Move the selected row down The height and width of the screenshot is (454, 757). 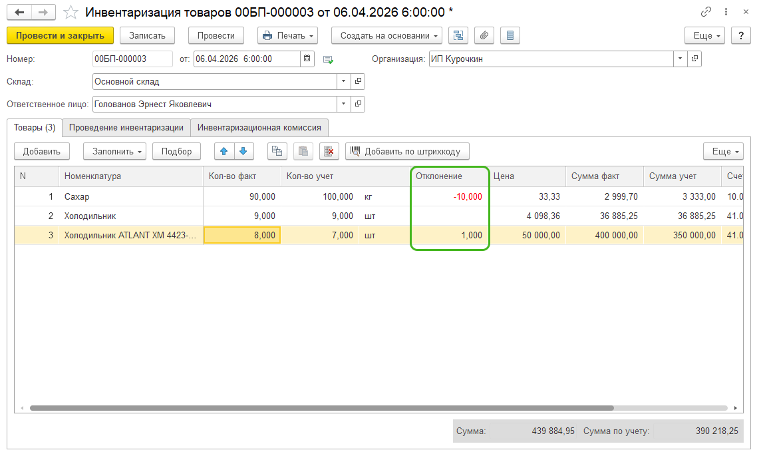[243, 151]
